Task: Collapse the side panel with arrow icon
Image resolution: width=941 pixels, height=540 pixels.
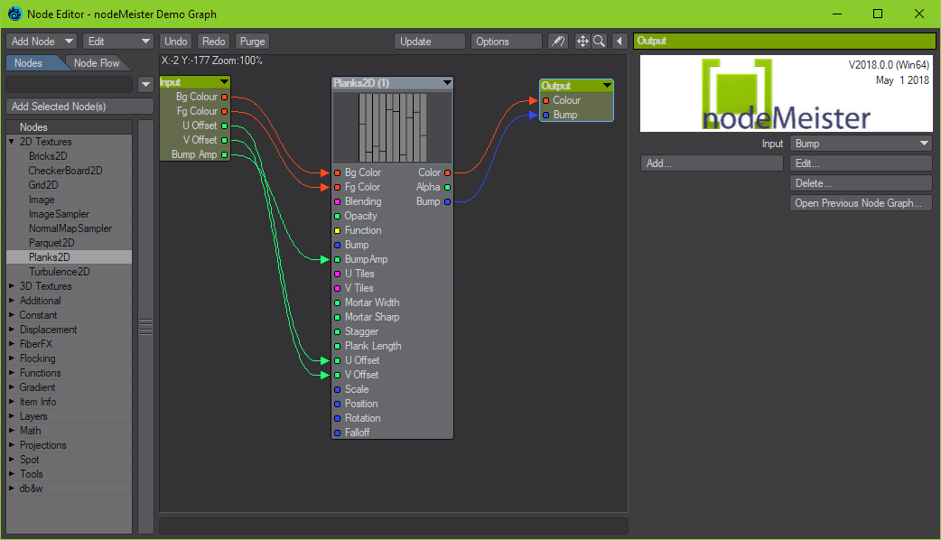Action: click(x=620, y=42)
